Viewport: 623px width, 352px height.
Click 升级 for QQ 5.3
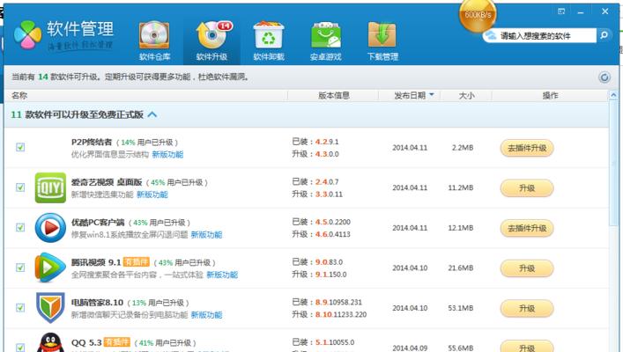click(x=527, y=347)
